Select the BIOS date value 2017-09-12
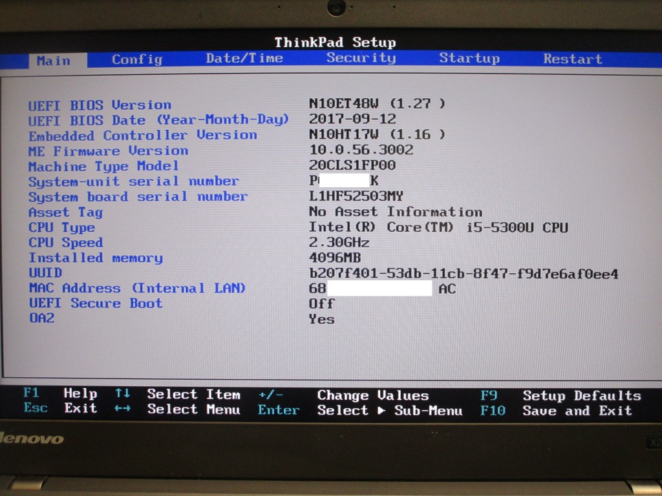This screenshot has width=662, height=496. (352, 119)
